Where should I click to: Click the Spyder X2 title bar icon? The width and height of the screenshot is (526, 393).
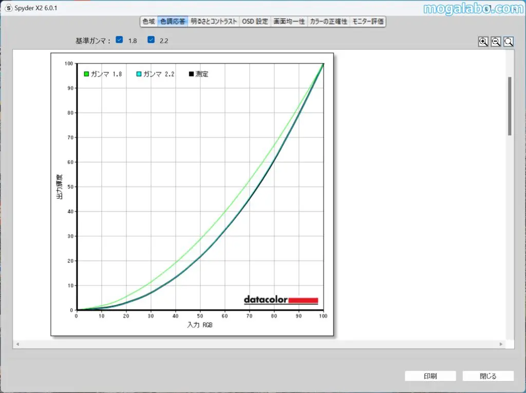click(8, 8)
